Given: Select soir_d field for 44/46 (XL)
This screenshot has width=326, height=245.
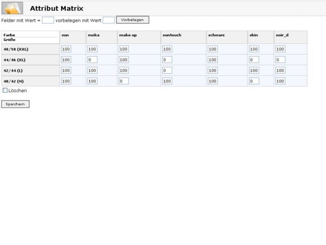Looking at the screenshot, I should [280, 60].
